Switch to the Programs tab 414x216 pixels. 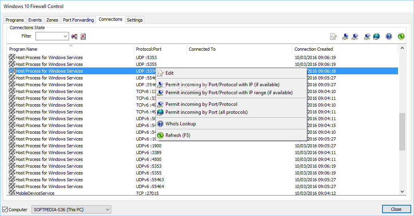[14, 20]
